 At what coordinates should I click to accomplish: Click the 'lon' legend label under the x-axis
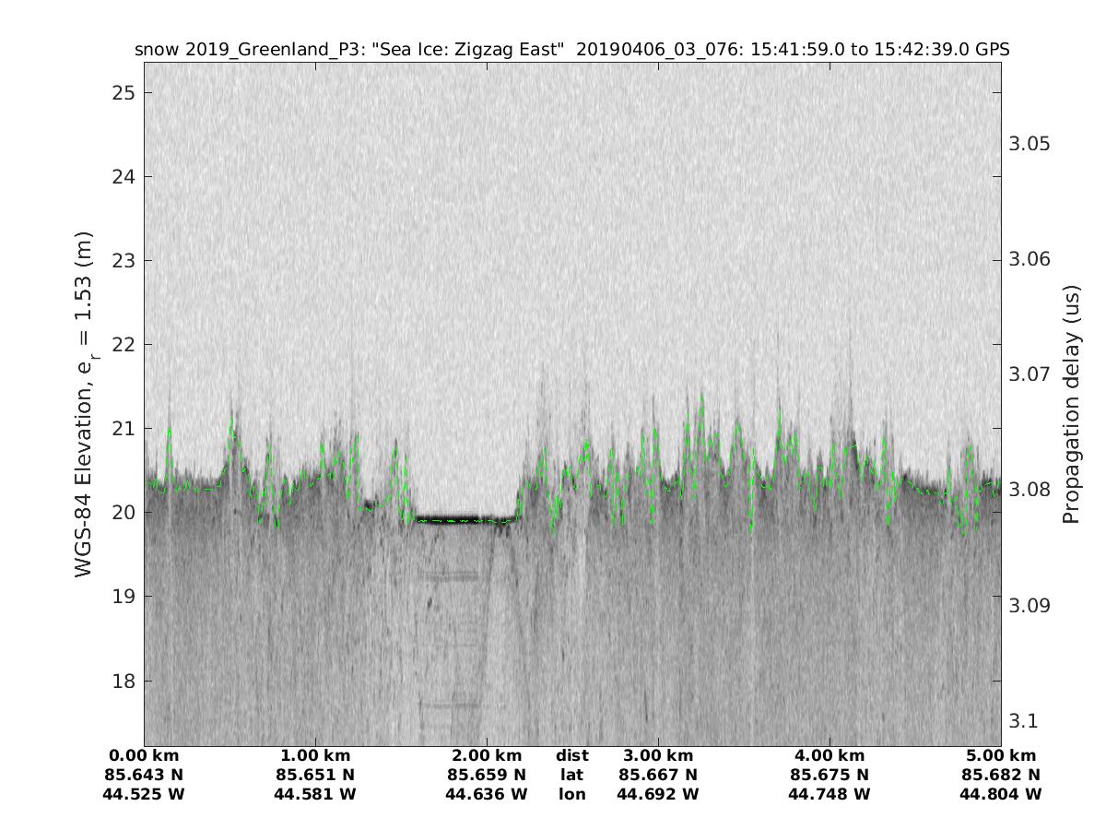point(571,794)
